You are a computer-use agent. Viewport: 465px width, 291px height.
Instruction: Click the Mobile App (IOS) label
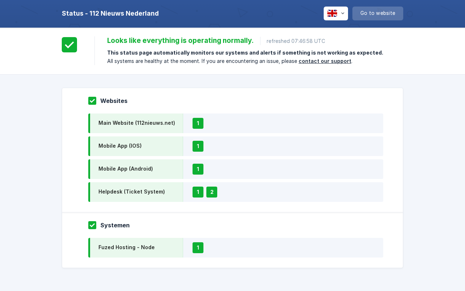tap(120, 146)
